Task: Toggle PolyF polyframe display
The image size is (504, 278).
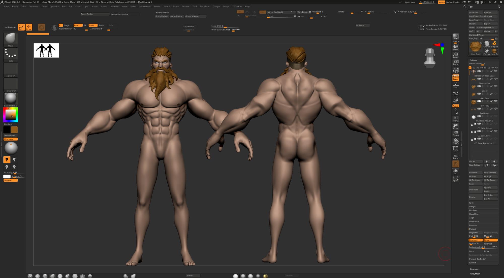Action: pos(456,149)
